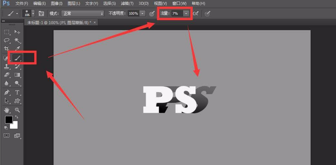
Task: Click the 模式 mode label
Action: click(x=54, y=14)
